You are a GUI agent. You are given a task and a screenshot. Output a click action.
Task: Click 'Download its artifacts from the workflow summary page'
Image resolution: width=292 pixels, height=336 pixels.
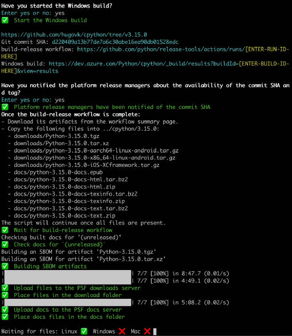[x=93, y=121]
